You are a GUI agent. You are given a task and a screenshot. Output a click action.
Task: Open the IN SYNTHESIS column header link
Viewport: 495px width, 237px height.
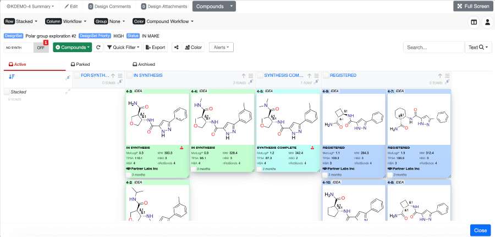coord(148,75)
